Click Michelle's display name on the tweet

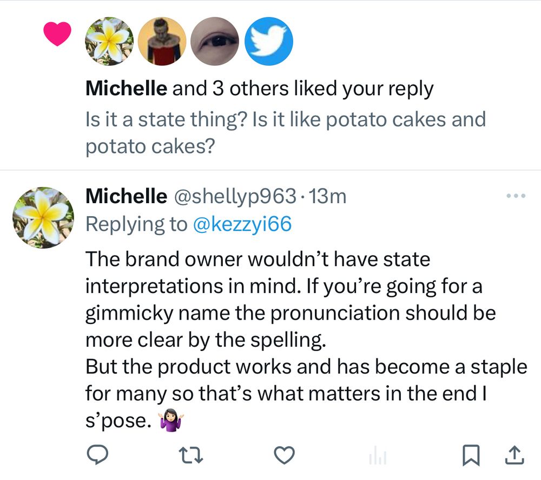[126, 196]
